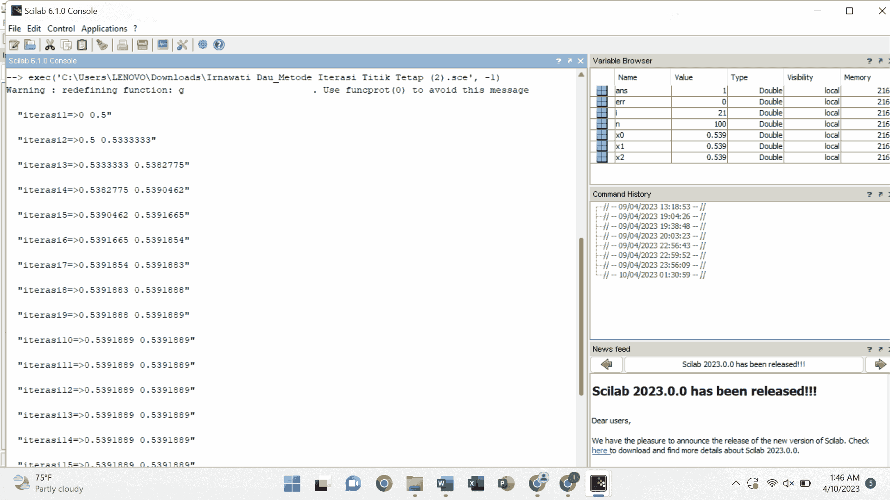Click the console exec command line

tap(253, 77)
